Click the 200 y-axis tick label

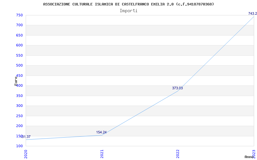tap(19, 126)
